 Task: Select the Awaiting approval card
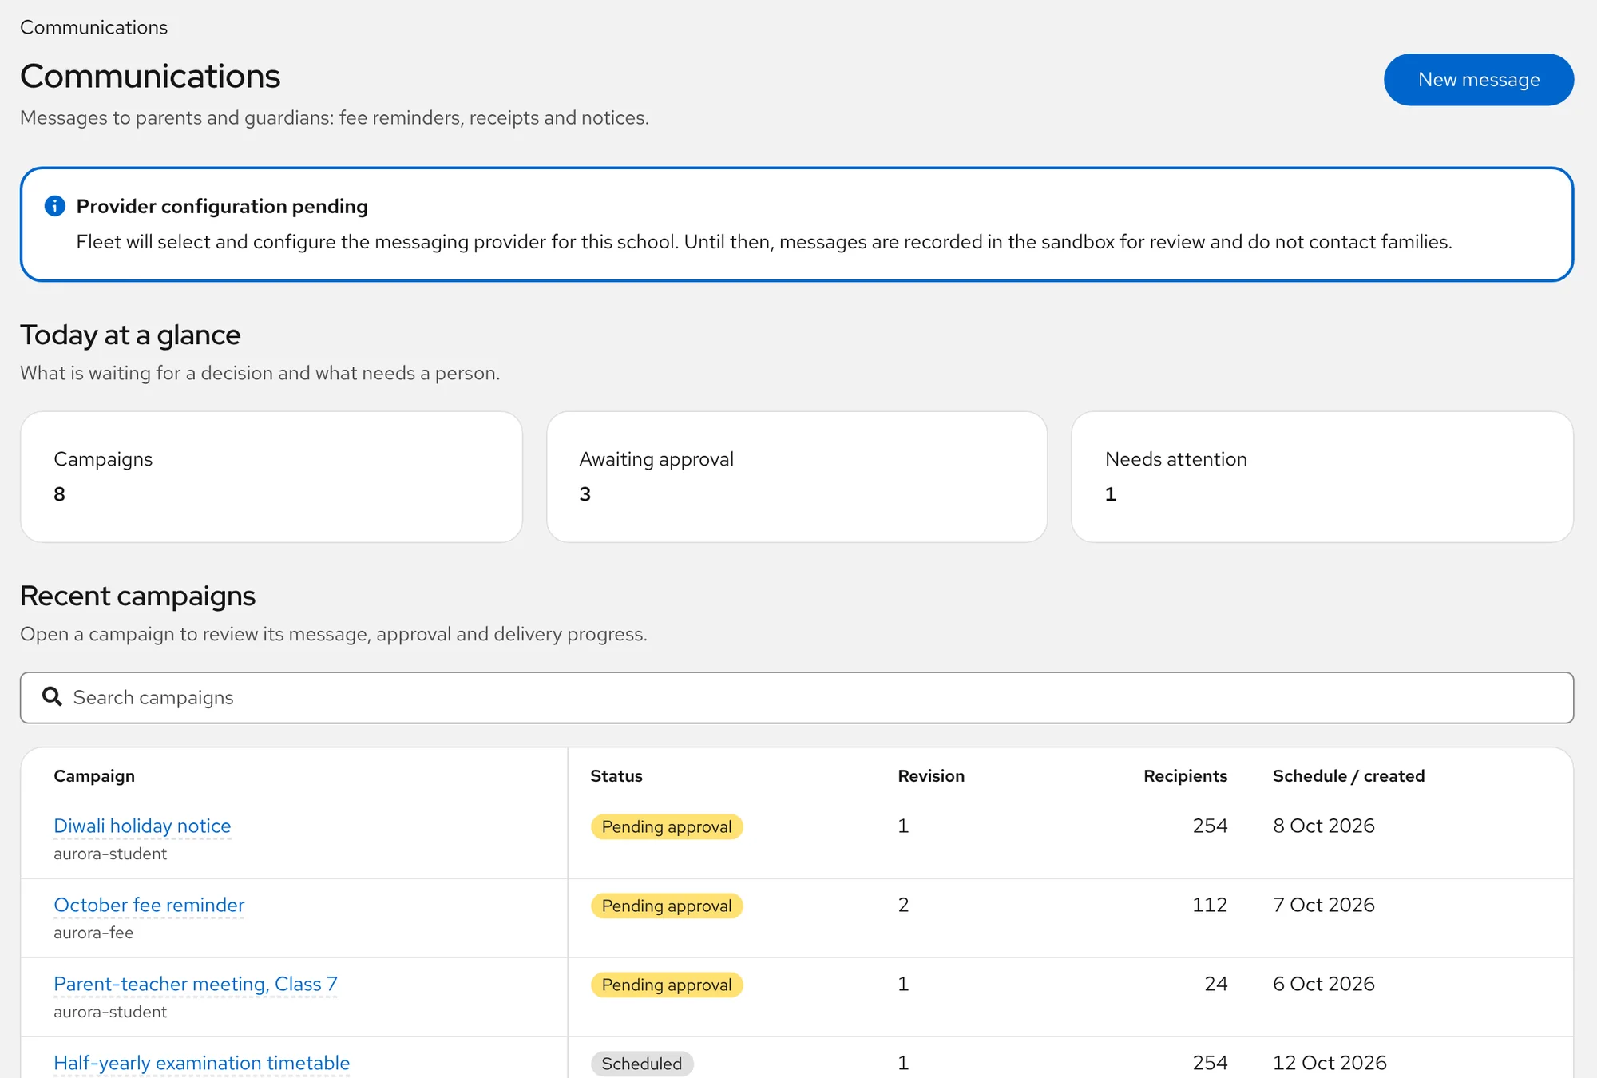[796, 477]
